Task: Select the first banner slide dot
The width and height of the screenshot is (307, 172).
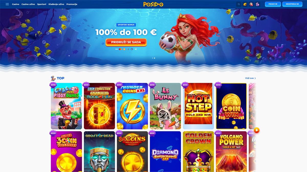Action: (x=153, y=58)
